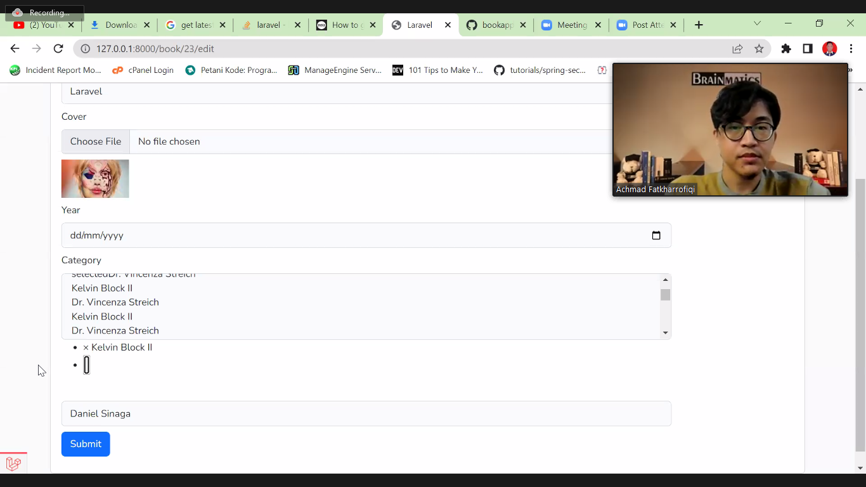Click the Submit button
The image size is (866, 487).
tap(86, 444)
